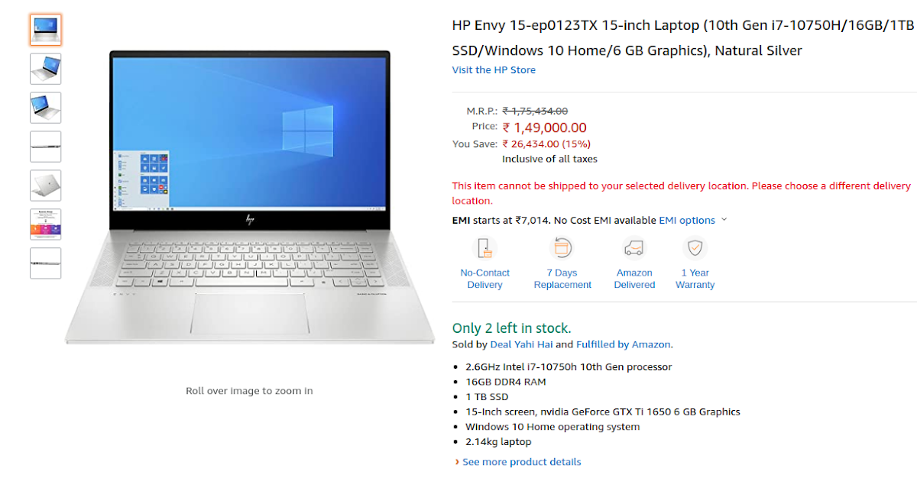The image size is (917, 481).
Task: Select the first front-view laptop thumbnail
Action: (46, 30)
